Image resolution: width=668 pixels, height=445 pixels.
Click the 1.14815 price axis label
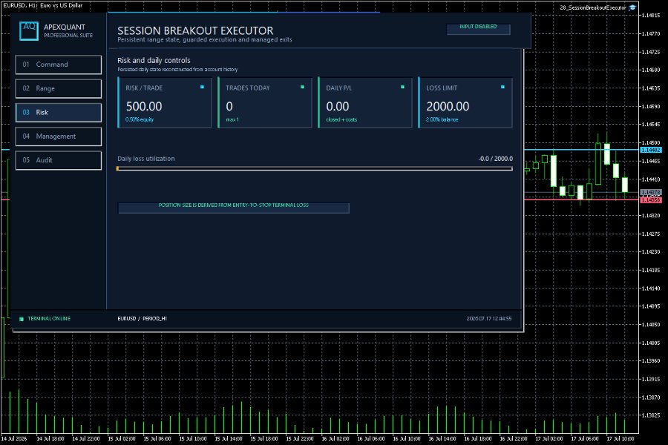click(x=651, y=16)
